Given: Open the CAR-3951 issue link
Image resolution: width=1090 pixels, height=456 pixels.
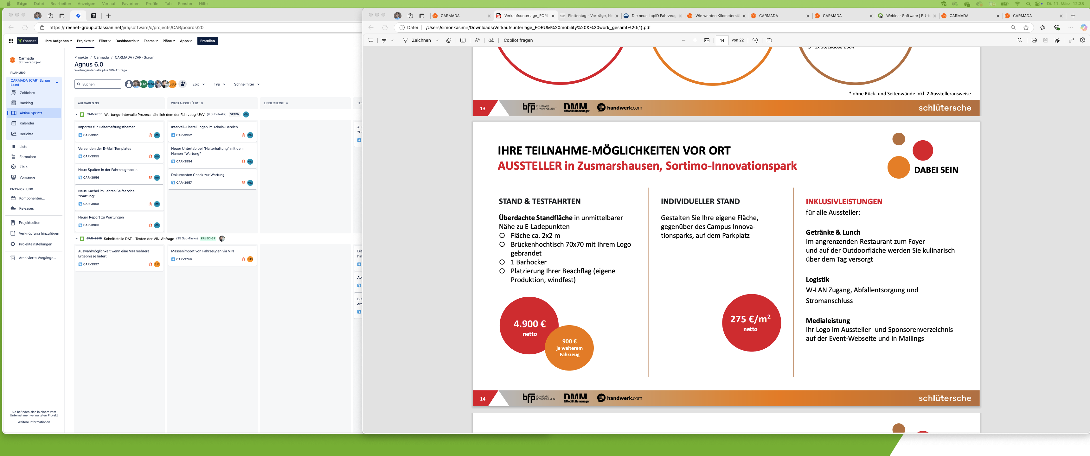Looking at the screenshot, I should click(91, 135).
